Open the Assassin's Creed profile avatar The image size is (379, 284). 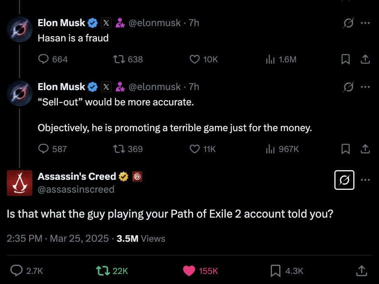(x=20, y=183)
